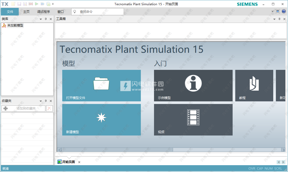Click the new model icon in quick access toolbar
288x172 pixels.
pos(13,4)
